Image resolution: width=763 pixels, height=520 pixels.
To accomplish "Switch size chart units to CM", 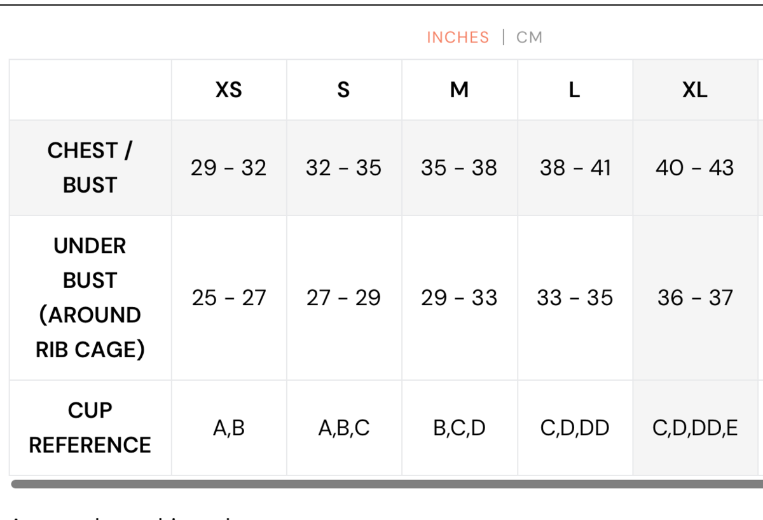I will [x=529, y=38].
